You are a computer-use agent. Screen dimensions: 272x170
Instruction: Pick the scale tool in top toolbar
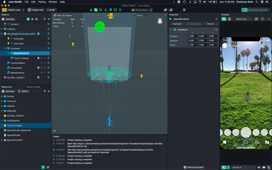(110, 10)
